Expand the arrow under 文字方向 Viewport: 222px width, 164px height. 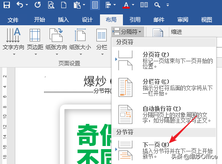[14, 54]
